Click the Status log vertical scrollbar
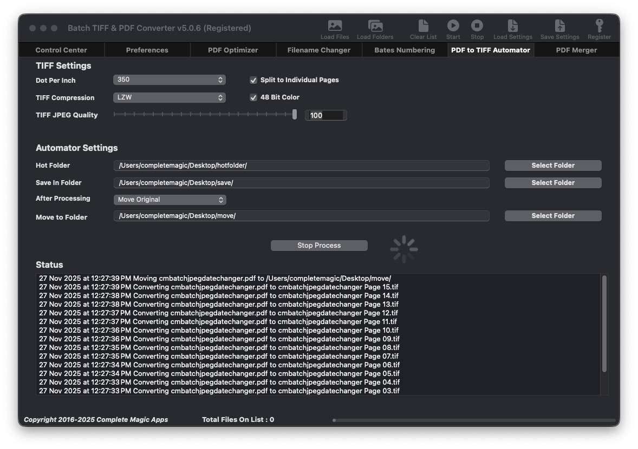638x449 pixels. click(x=604, y=325)
